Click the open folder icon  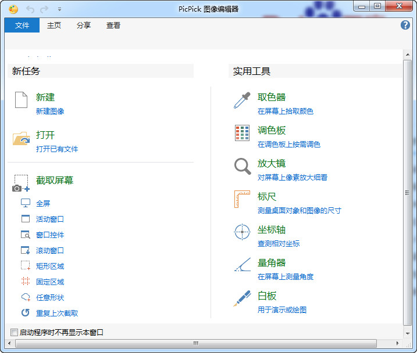click(x=22, y=138)
